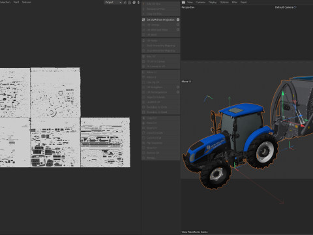The image size is (313, 235).
Task: Click the green Y-axis arrow on the trailer
Action: 283,93
